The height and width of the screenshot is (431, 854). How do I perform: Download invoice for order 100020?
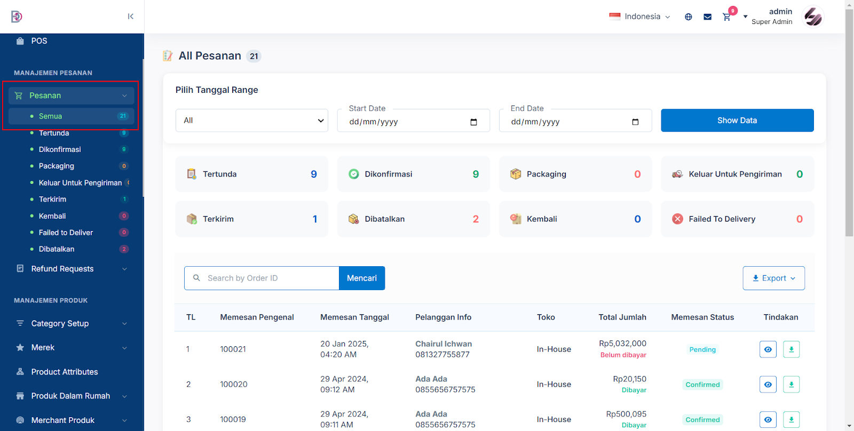(792, 385)
